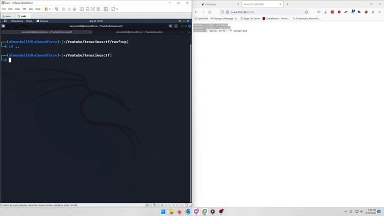Click the red extension icon in Firefox toolbar
The image size is (384, 216).
pos(332,12)
